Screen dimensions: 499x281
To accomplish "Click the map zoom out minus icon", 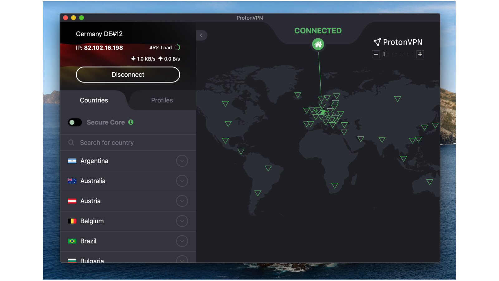I will click(376, 54).
